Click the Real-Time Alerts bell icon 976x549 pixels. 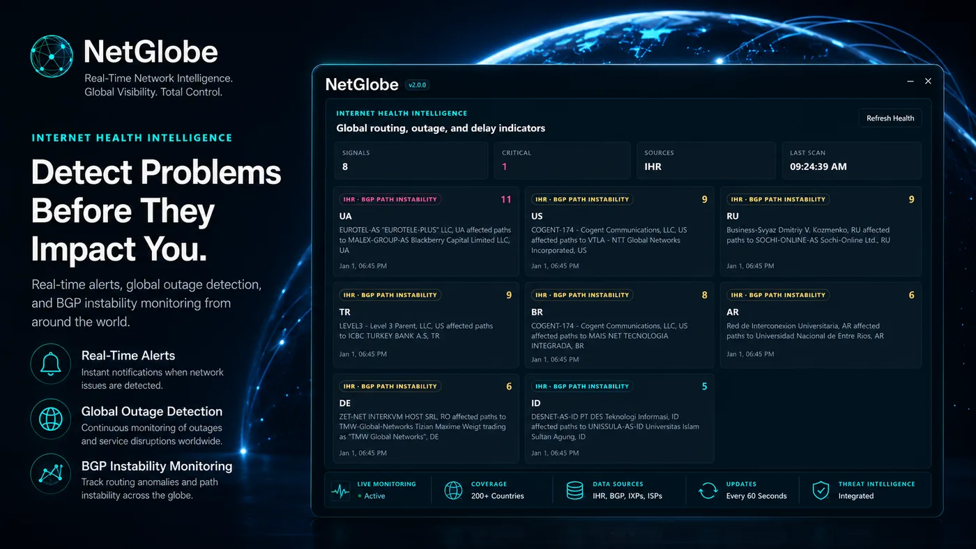point(51,364)
